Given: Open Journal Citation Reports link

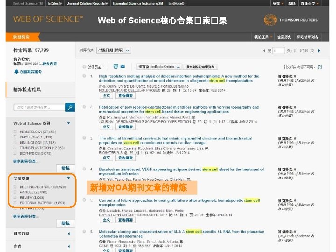Looking at the screenshot, I should click(x=87, y=3).
